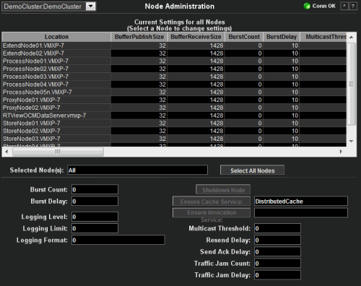361x286 pixels.
Task: Sort by BufferReceiveSize column header
Action: tap(196, 37)
